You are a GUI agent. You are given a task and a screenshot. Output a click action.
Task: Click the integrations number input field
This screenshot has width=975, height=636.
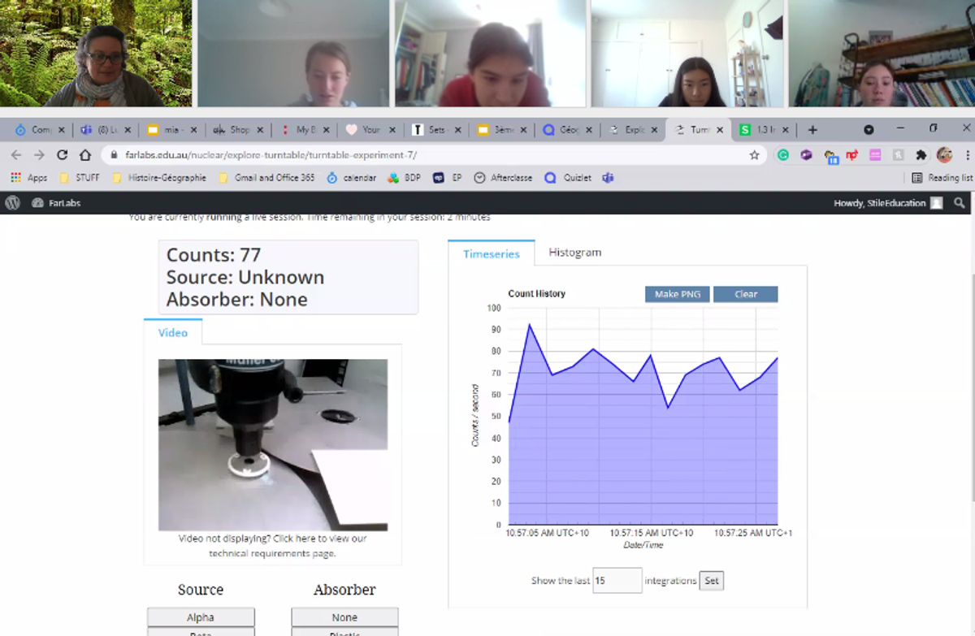[x=617, y=581]
